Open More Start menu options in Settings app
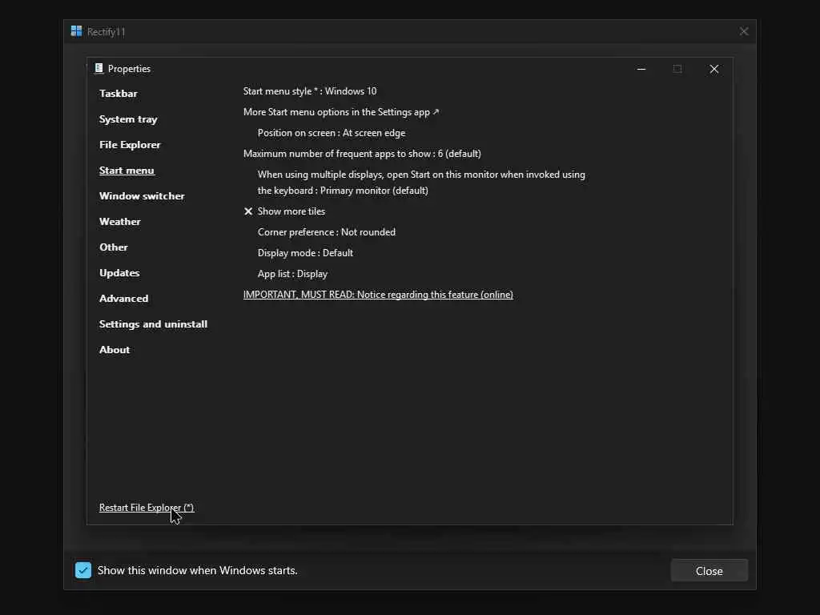 (341, 112)
